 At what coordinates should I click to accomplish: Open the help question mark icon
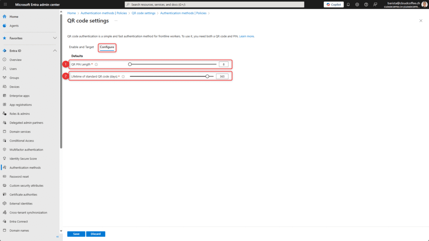point(366,5)
